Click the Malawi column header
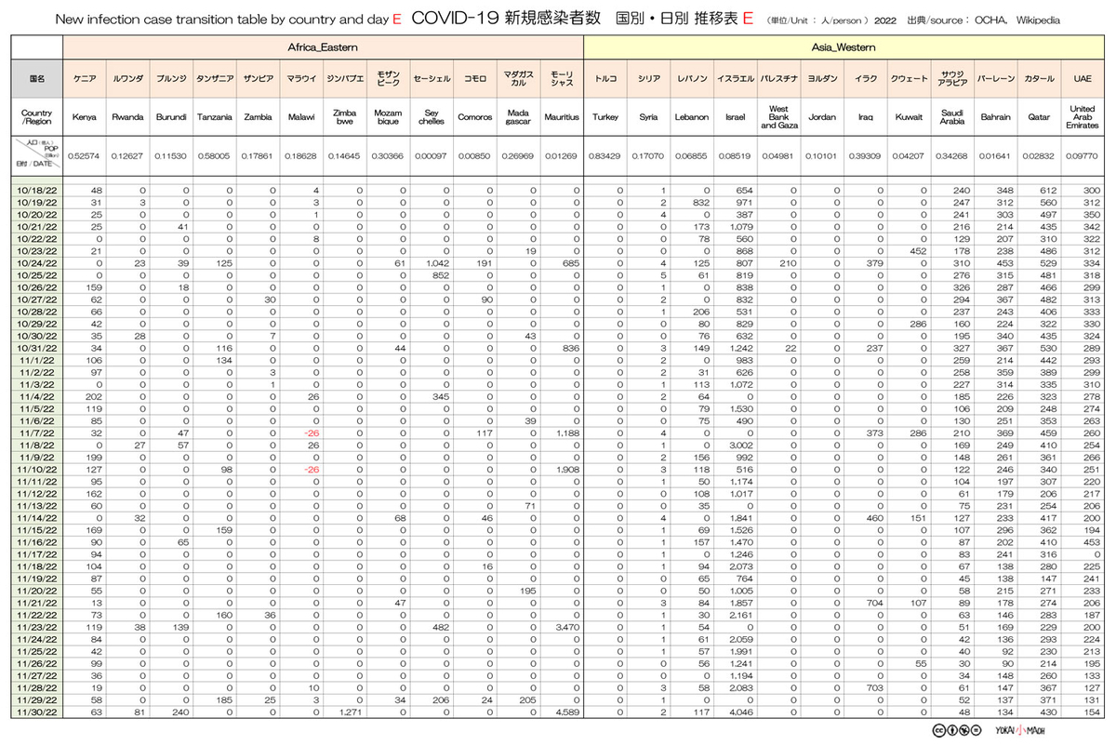 [x=301, y=118]
